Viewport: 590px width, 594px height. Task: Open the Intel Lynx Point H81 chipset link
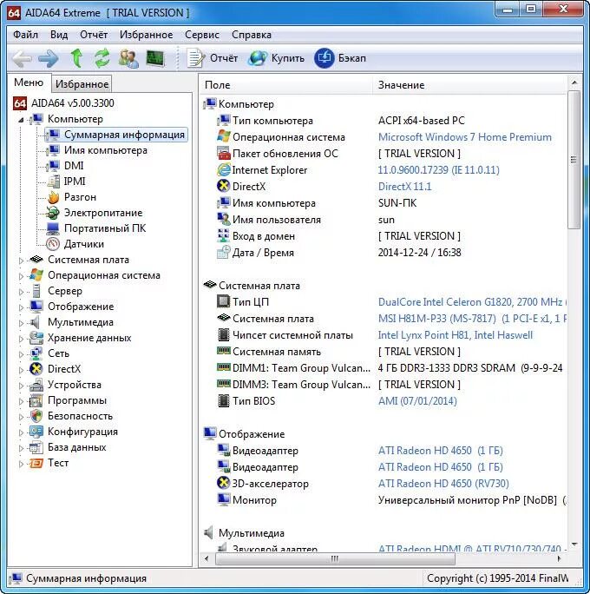(456, 335)
